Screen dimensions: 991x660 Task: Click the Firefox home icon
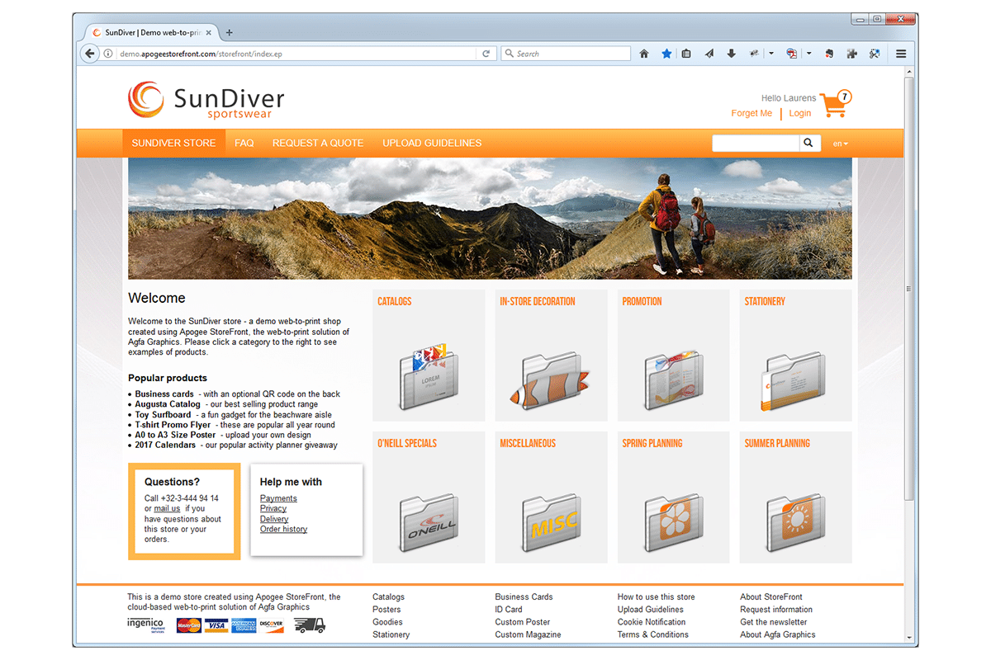[644, 54]
